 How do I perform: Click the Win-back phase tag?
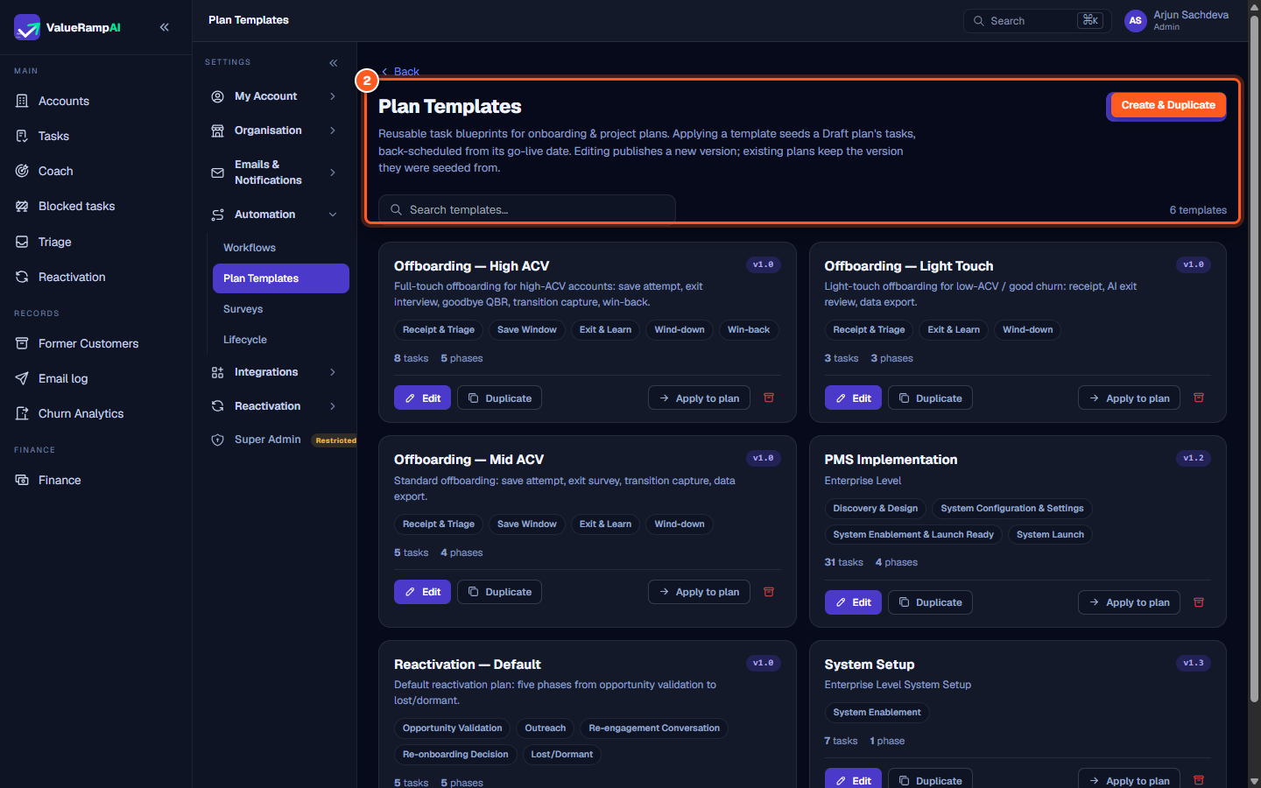pyautogui.click(x=749, y=330)
